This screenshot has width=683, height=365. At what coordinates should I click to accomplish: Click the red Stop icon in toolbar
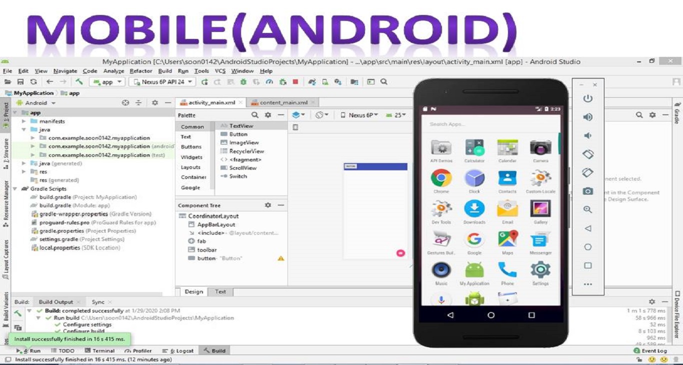[x=295, y=82]
